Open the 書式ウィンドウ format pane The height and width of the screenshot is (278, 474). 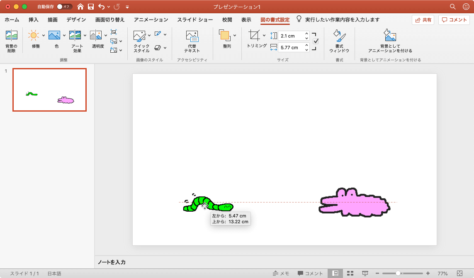point(339,37)
